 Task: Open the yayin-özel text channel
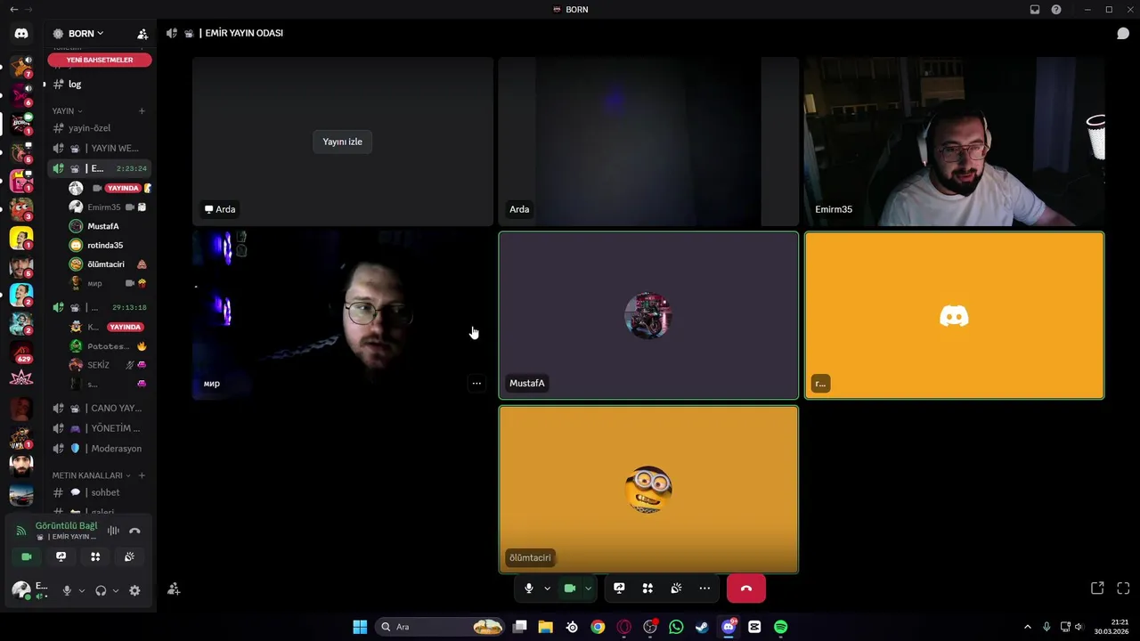(99, 128)
